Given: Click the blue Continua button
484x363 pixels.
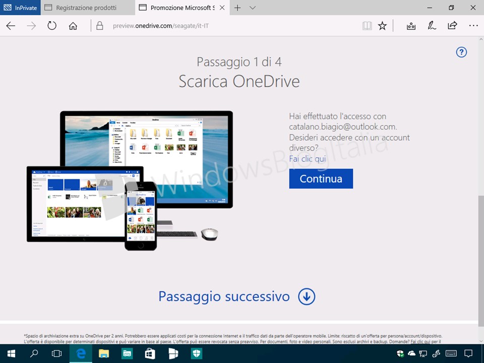Looking at the screenshot, I should [321, 178].
